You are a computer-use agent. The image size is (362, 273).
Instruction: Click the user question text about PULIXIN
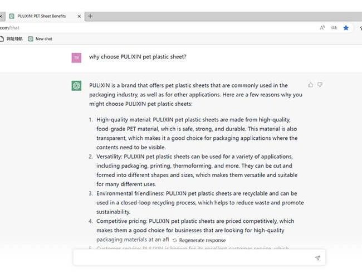pos(138,57)
